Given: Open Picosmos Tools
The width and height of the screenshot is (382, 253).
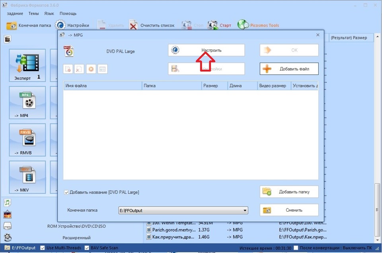Looking at the screenshot, I should click(x=258, y=25).
